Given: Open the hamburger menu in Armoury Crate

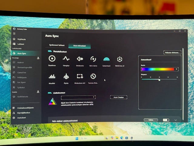Looking at the screenshot, I should (x=14, y=33).
